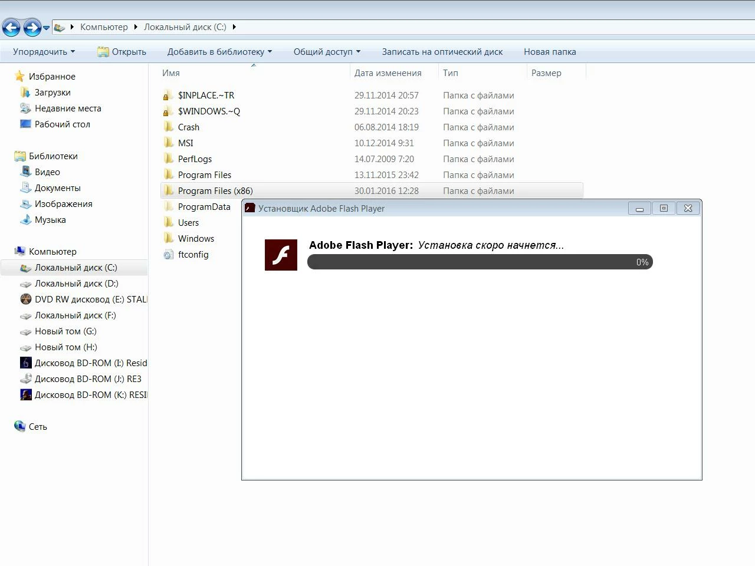This screenshot has width=755, height=566.
Task: Click the Открыть toolbar button
Action: [122, 52]
